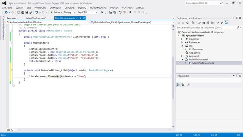Pin the Propiedades panel with auto-hide pin

point(237,76)
